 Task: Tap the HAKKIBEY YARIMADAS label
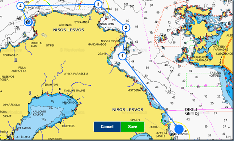220,48
